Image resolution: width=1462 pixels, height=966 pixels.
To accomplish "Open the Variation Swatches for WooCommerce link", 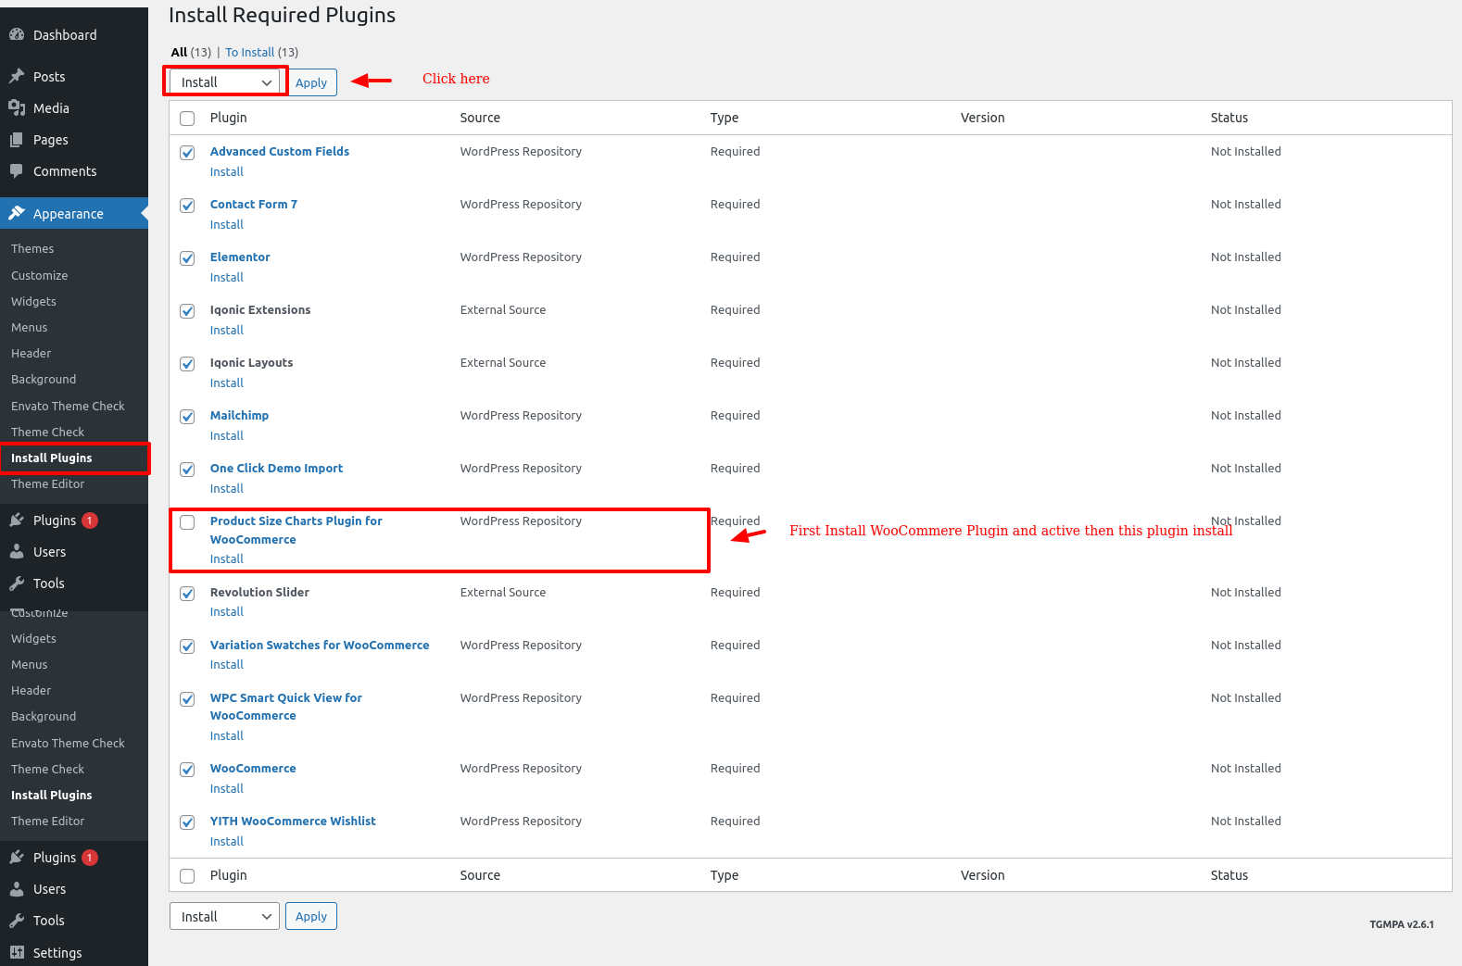I will click(320, 645).
